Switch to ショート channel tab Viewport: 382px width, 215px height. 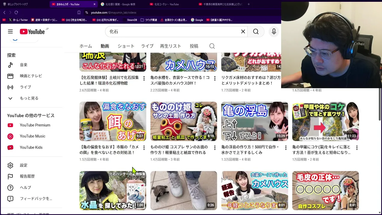tap(126, 46)
